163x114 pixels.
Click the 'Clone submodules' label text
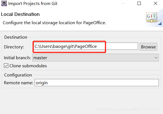click(28, 66)
